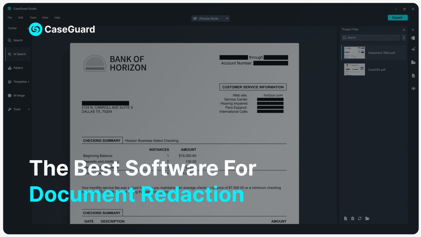Close the Project Files panel
This screenshot has height=237, width=421.
click(x=404, y=30)
